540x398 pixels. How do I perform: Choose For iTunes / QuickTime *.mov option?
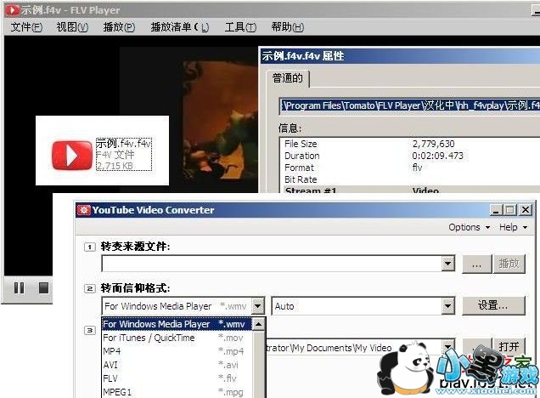pyautogui.click(x=177, y=338)
